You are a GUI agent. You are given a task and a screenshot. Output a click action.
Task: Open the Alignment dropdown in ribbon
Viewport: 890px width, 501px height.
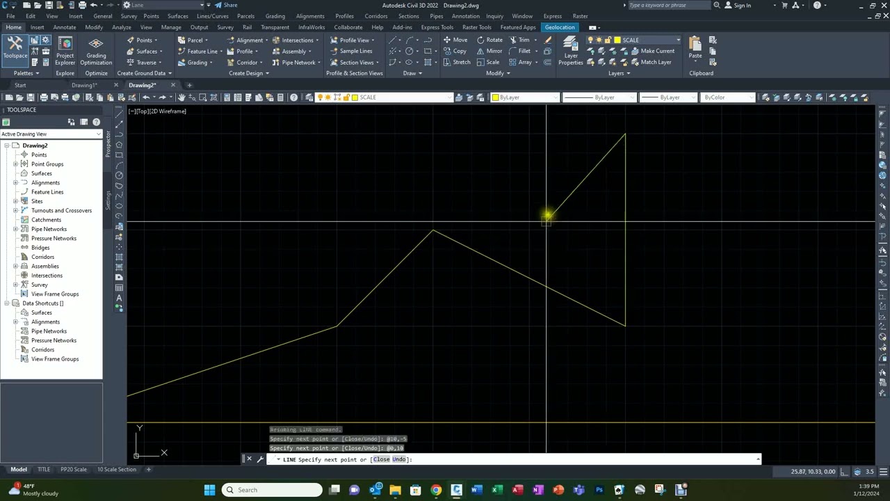pos(247,40)
